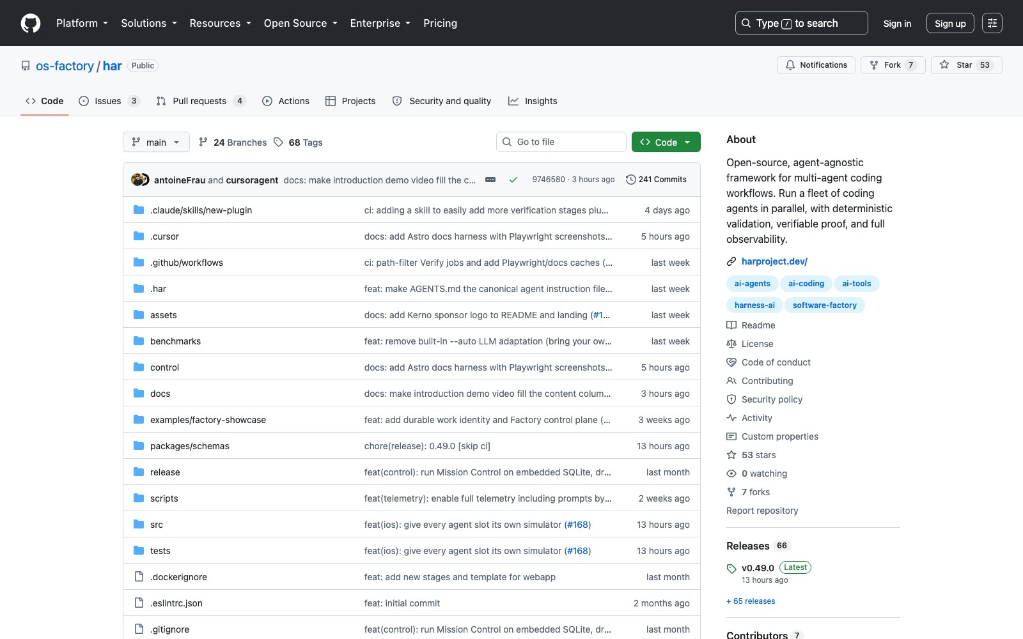Open the .gitignore file
The image size is (1023, 639).
tap(169, 629)
